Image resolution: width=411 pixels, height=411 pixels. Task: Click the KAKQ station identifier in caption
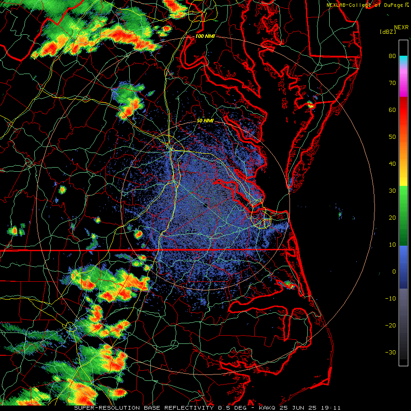click(x=268, y=408)
